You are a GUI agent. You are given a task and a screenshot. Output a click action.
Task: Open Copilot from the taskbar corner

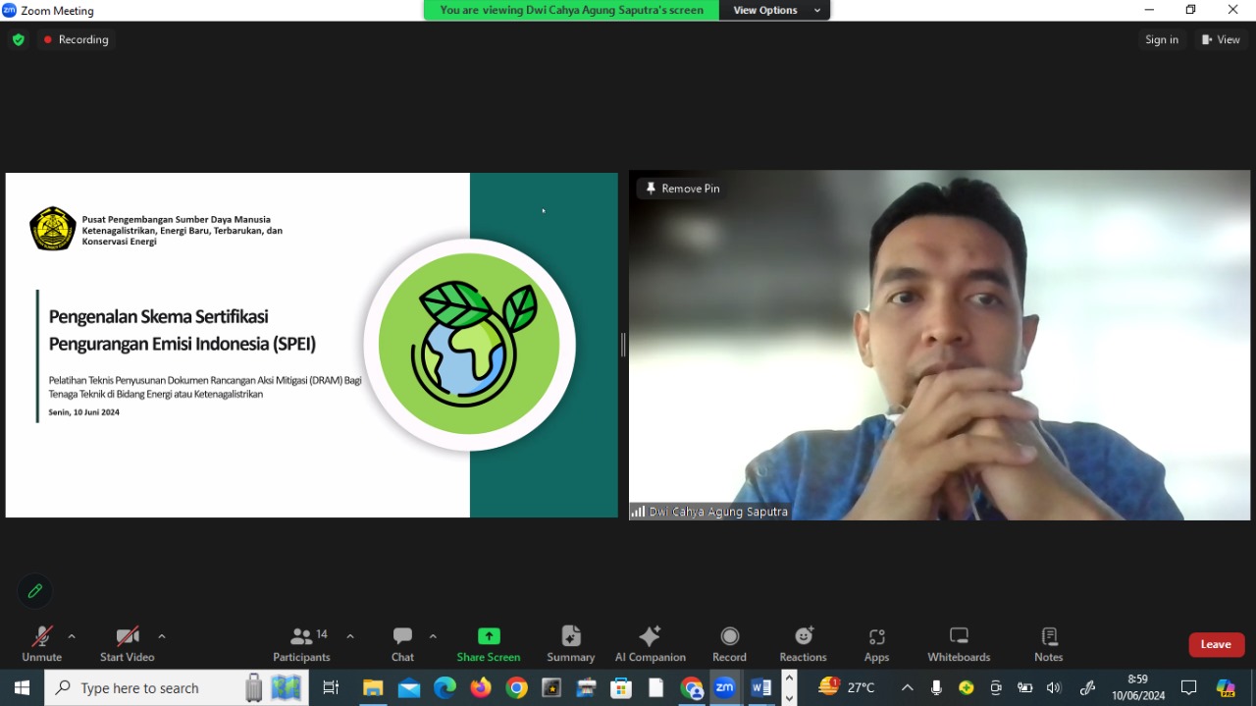(1227, 688)
